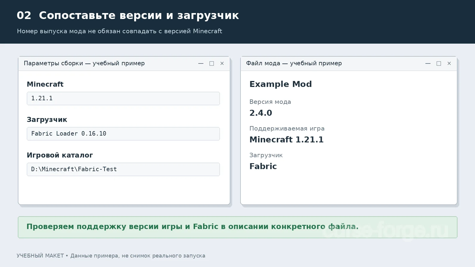
Task: Click the Номер выпуска мода subtitle
Action: (x=119, y=31)
